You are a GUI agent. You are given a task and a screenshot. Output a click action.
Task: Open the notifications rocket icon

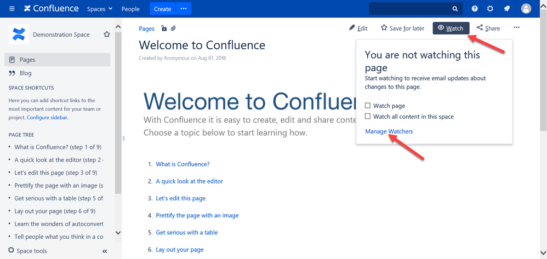pyautogui.click(x=506, y=9)
